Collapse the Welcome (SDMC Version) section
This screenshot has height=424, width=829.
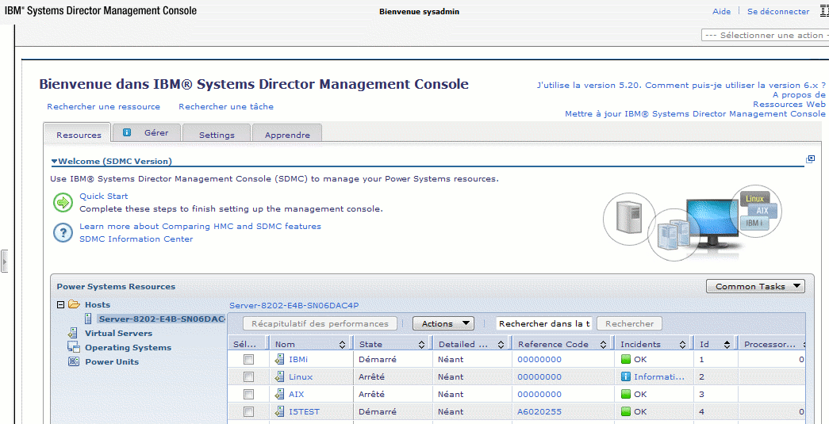54,161
